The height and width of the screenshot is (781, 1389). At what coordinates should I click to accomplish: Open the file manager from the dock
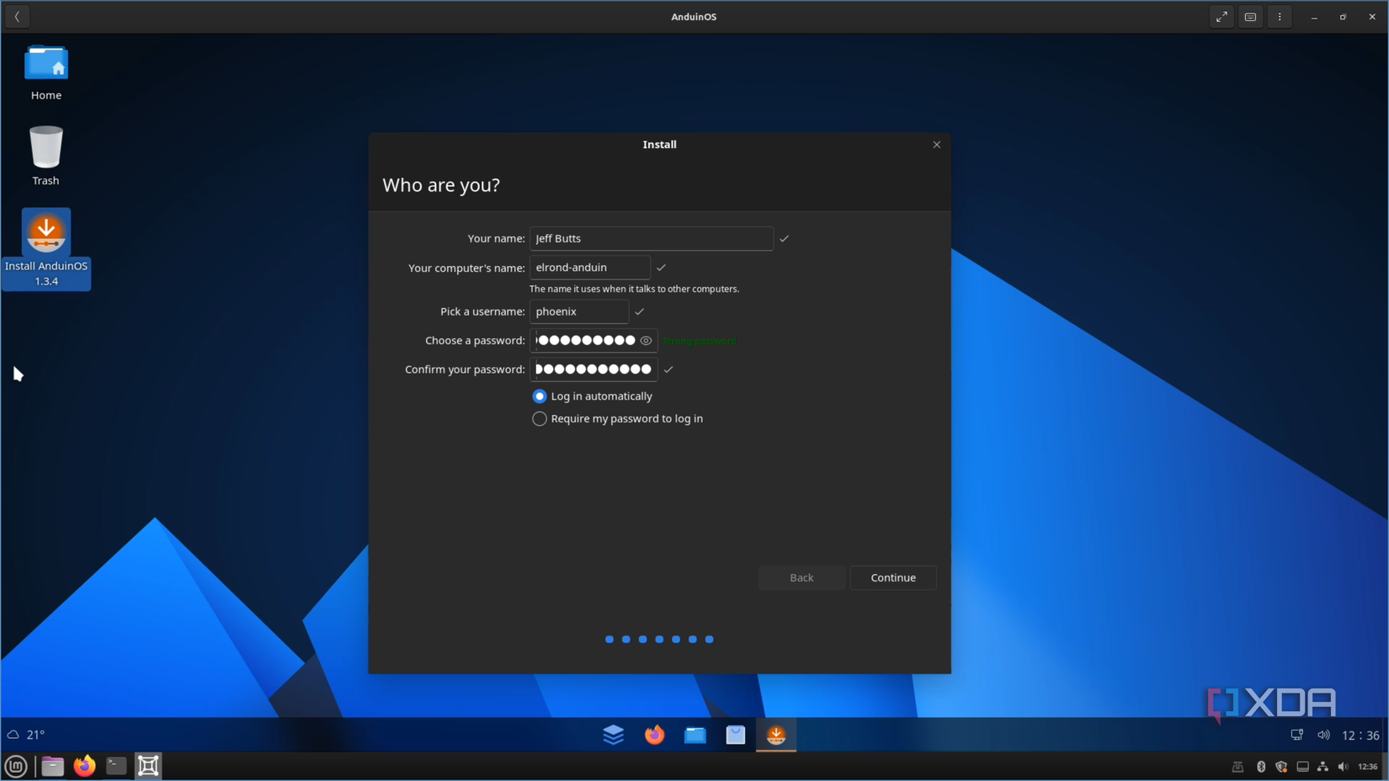[x=694, y=735]
